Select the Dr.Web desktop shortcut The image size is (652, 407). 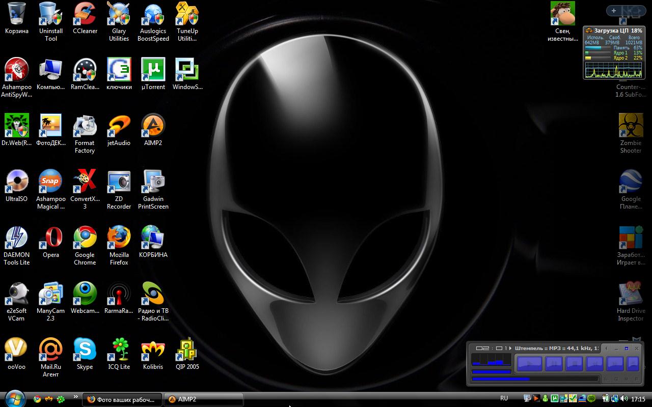click(x=17, y=131)
